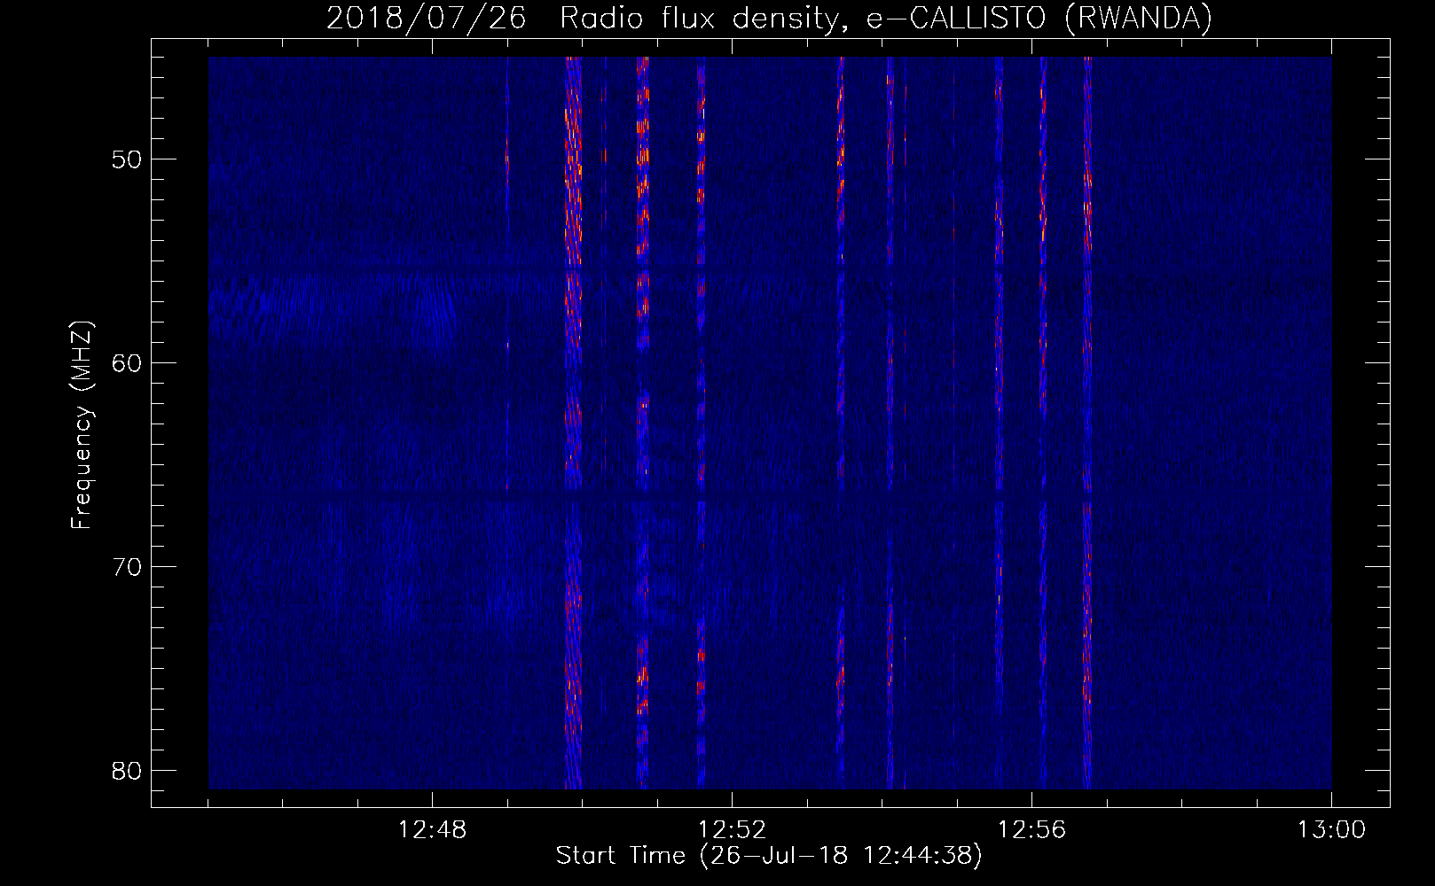The height and width of the screenshot is (886, 1435).
Task: Click the 50 MHz frequency tick label
Action: pyautogui.click(x=128, y=159)
